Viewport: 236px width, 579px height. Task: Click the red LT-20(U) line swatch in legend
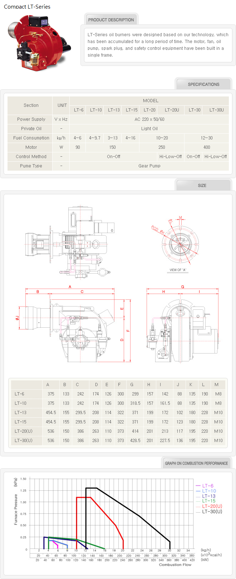[198, 507]
